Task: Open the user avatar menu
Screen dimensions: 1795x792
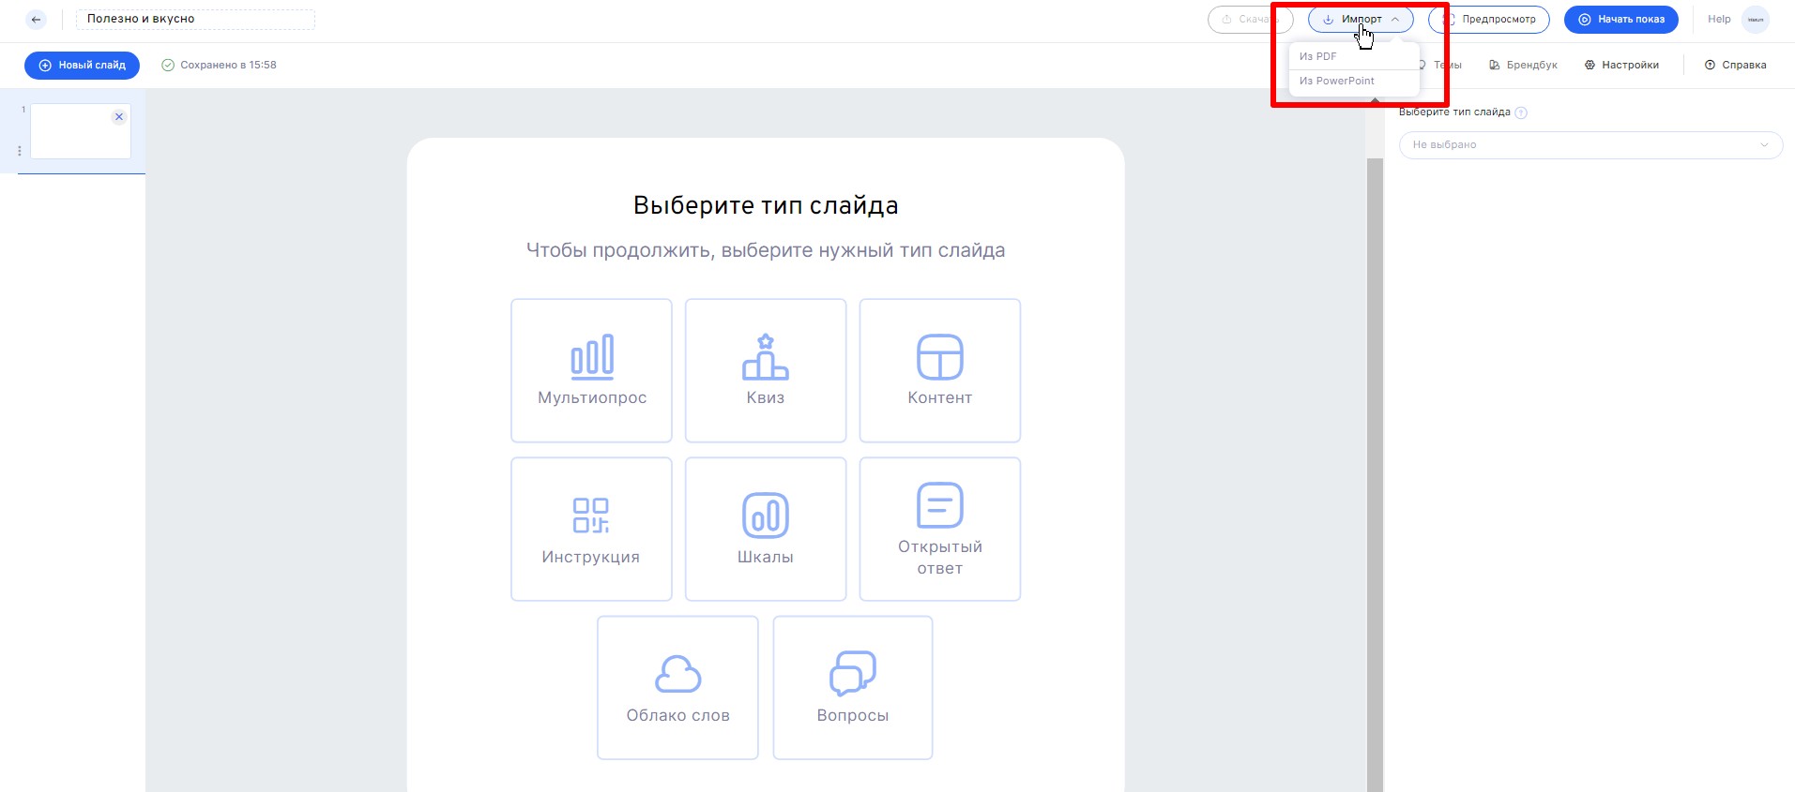Action: click(x=1756, y=19)
